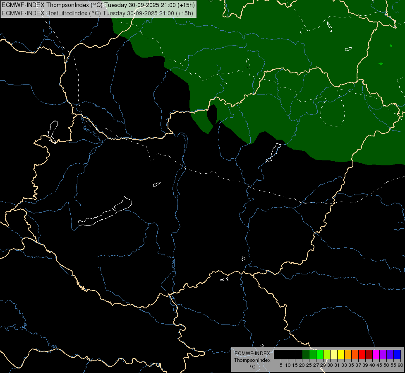Select dark green 20–25 legend swatch

306,354
